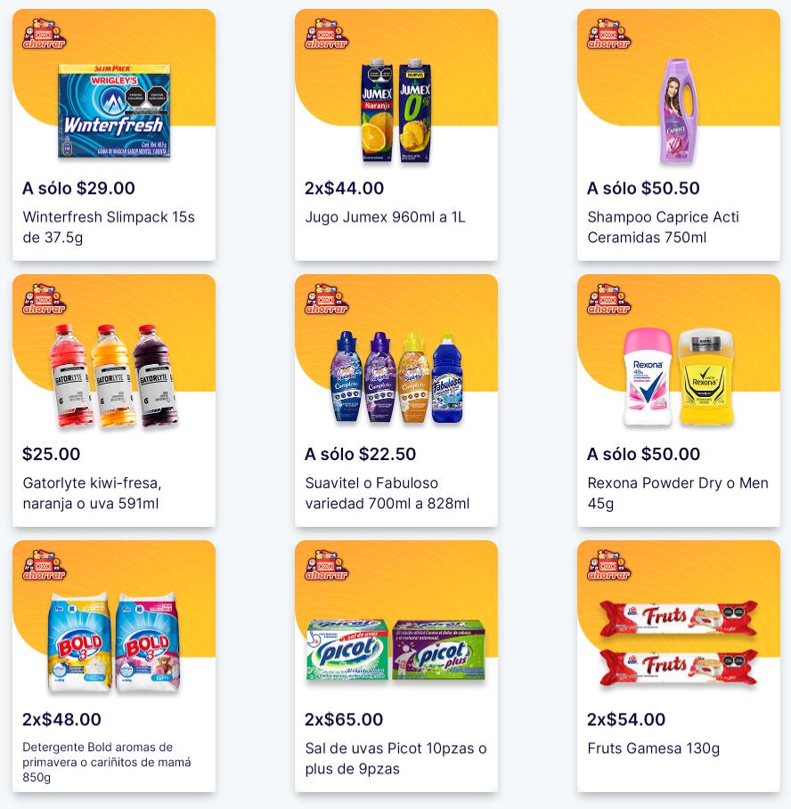Click the Winterfresh gum pack image
This screenshot has width=791, height=809.
tap(114, 111)
